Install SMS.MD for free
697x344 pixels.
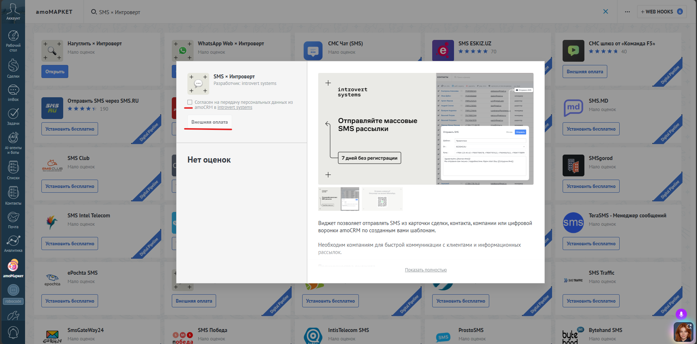pyautogui.click(x=591, y=129)
